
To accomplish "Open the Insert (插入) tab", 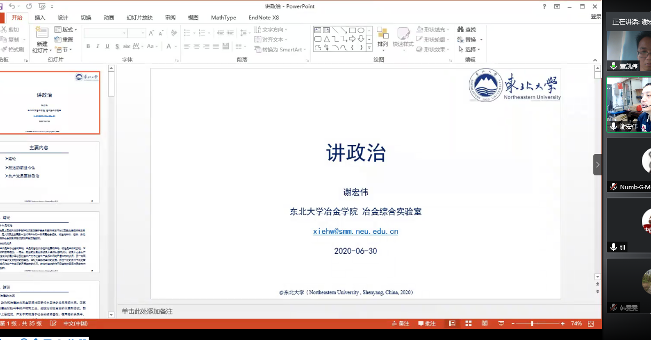I will pos(40,18).
